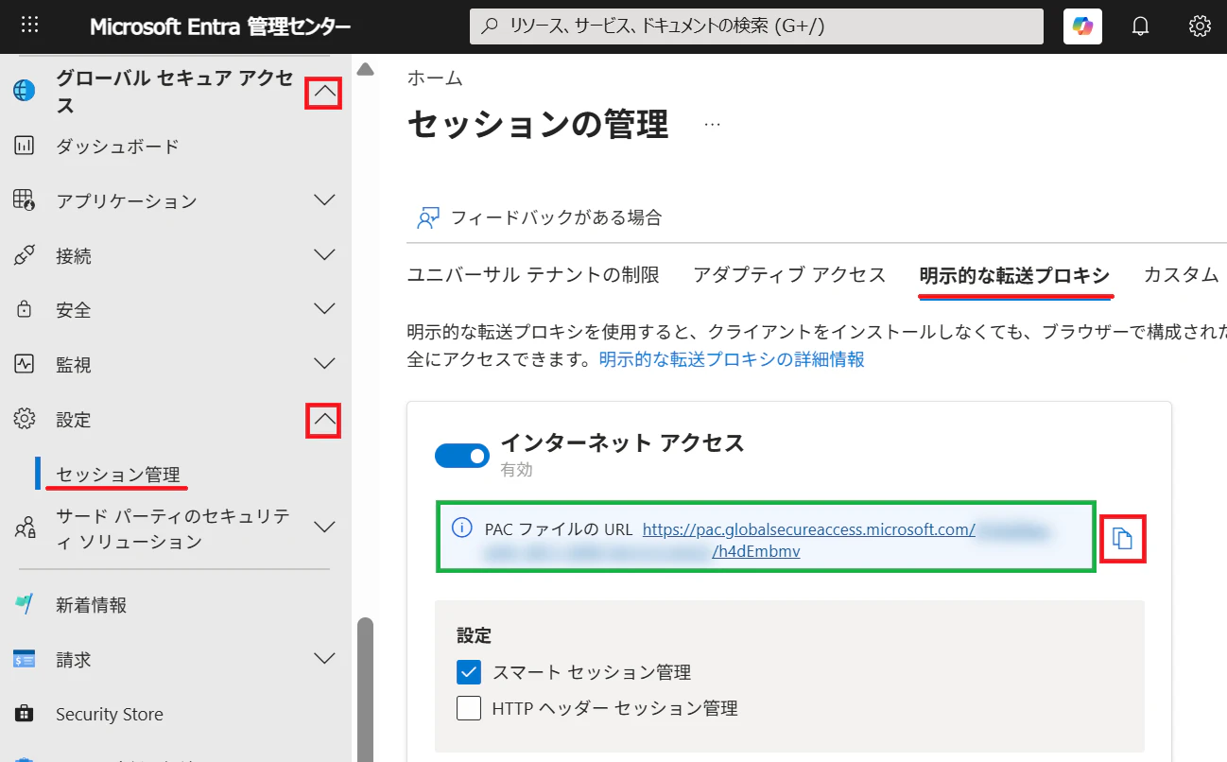
Task: Click the 接続 plug icon
Action: click(x=24, y=255)
